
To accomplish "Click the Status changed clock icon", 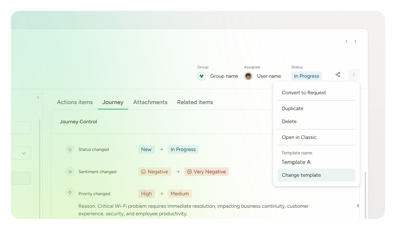I will 70,149.
